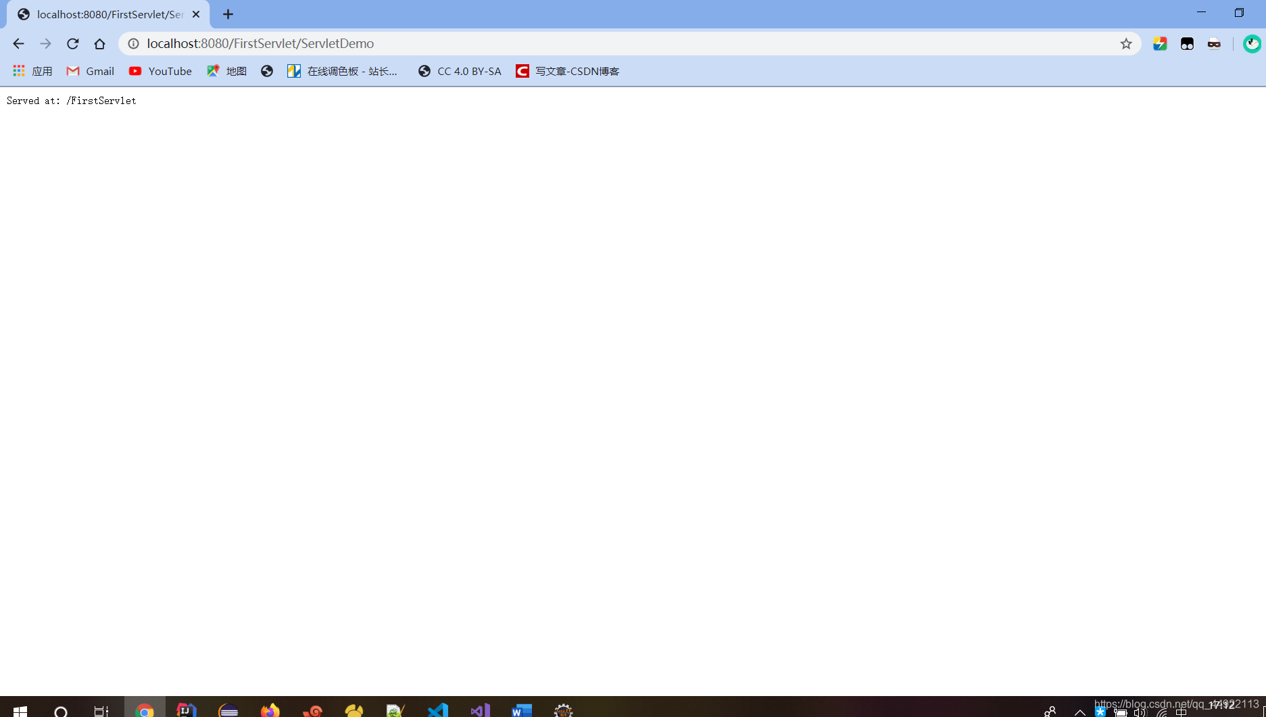Viewport: 1266px width, 717px height.
Task: Open IntelliJ IDEA from the taskbar
Action: tap(187, 710)
